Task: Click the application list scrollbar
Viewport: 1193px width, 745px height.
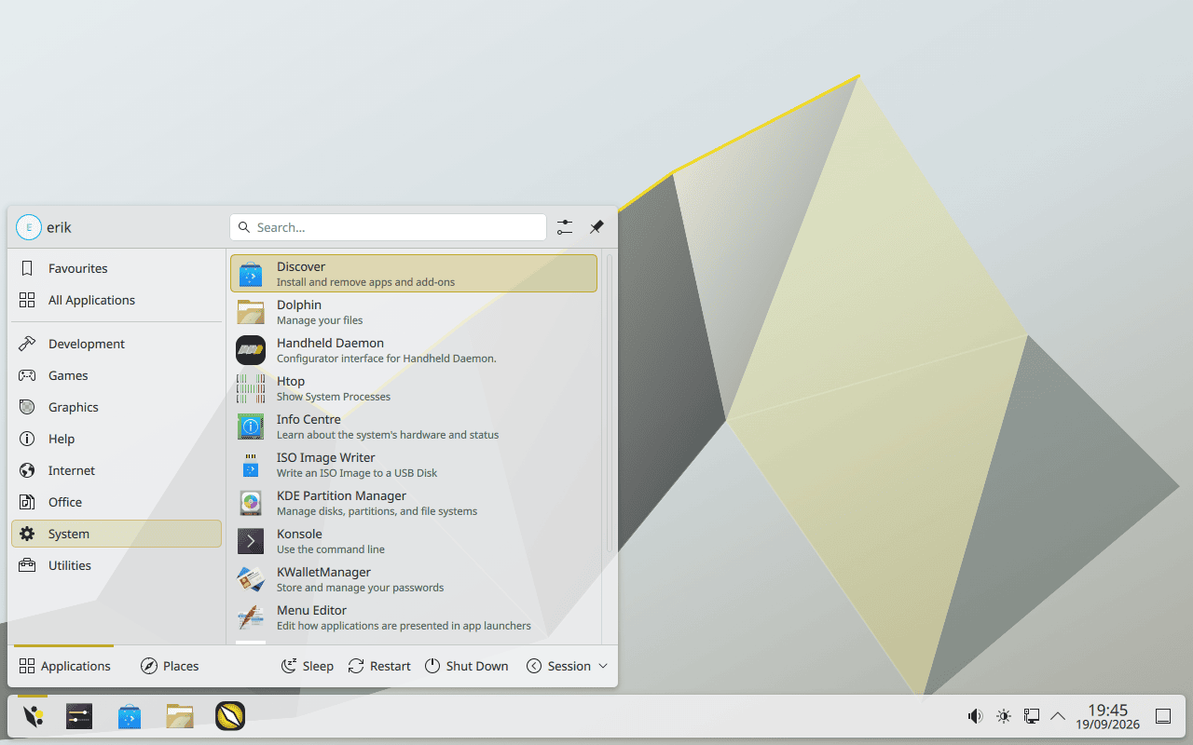Action: pos(610,402)
